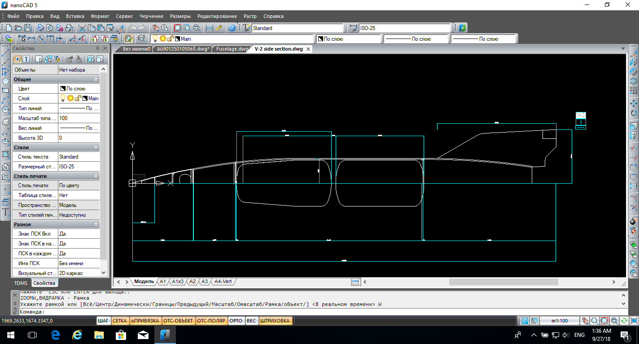Save the drawing with the floppy icon
Screen dimensions: 639x344
tap(28, 28)
